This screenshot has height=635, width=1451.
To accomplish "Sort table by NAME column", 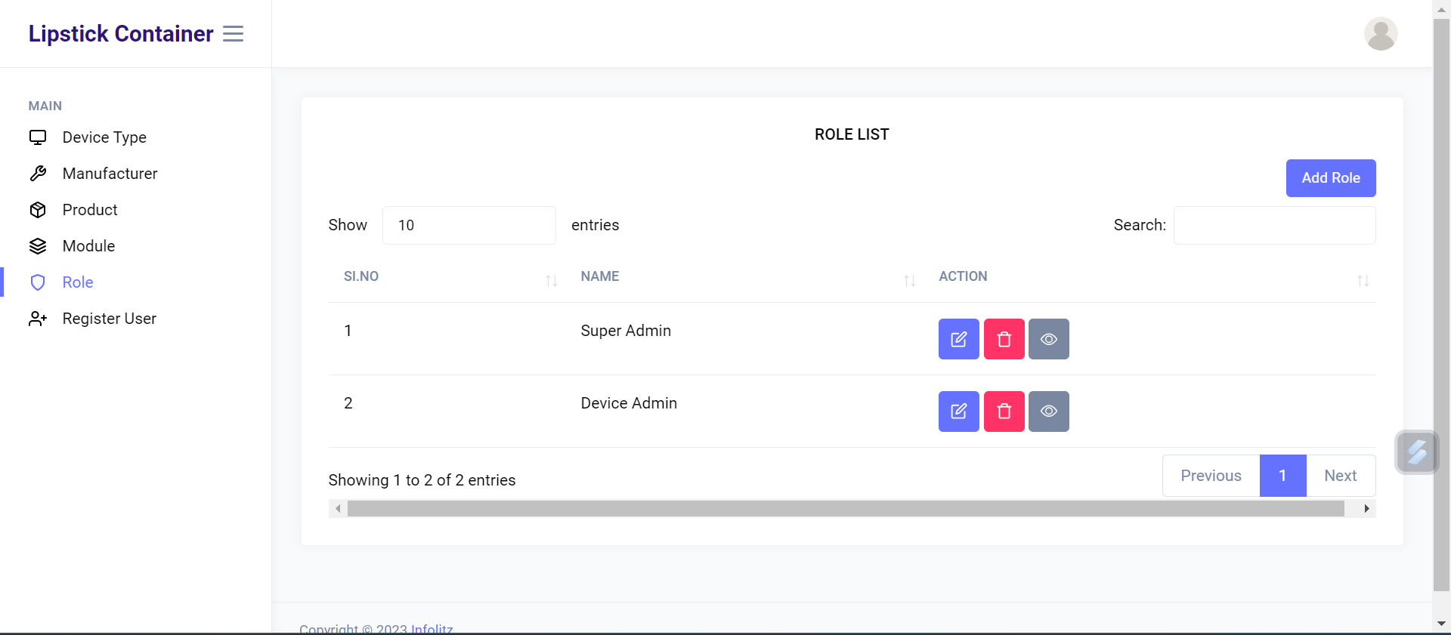I will click(x=748, y=277).
